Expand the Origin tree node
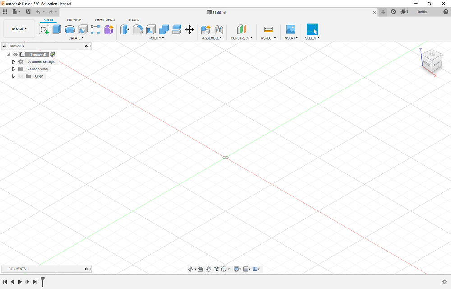This screenshot has height=289, width=451. [x=13, y=76]
